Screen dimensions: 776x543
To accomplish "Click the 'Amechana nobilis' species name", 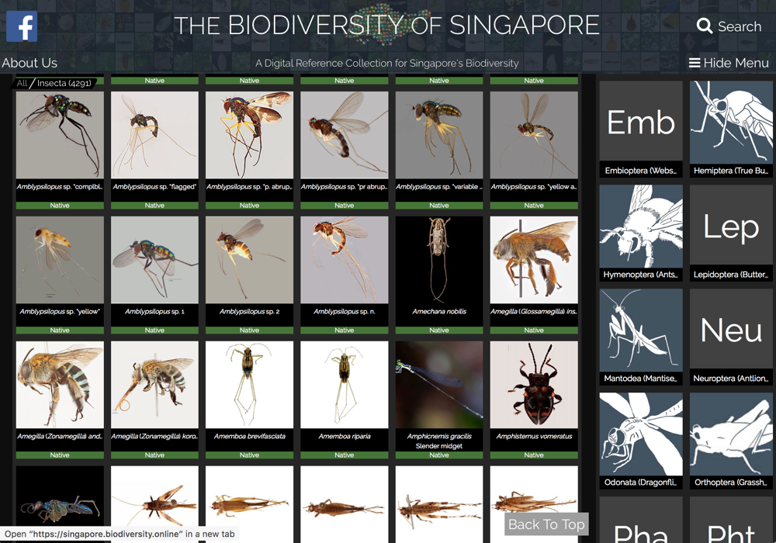I will [x=439, y=312].
